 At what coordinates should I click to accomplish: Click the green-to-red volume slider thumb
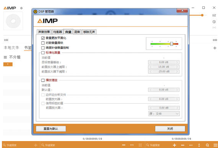[x=172, y=44]
